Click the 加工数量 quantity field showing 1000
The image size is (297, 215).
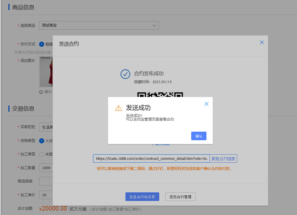click(46, 168)
